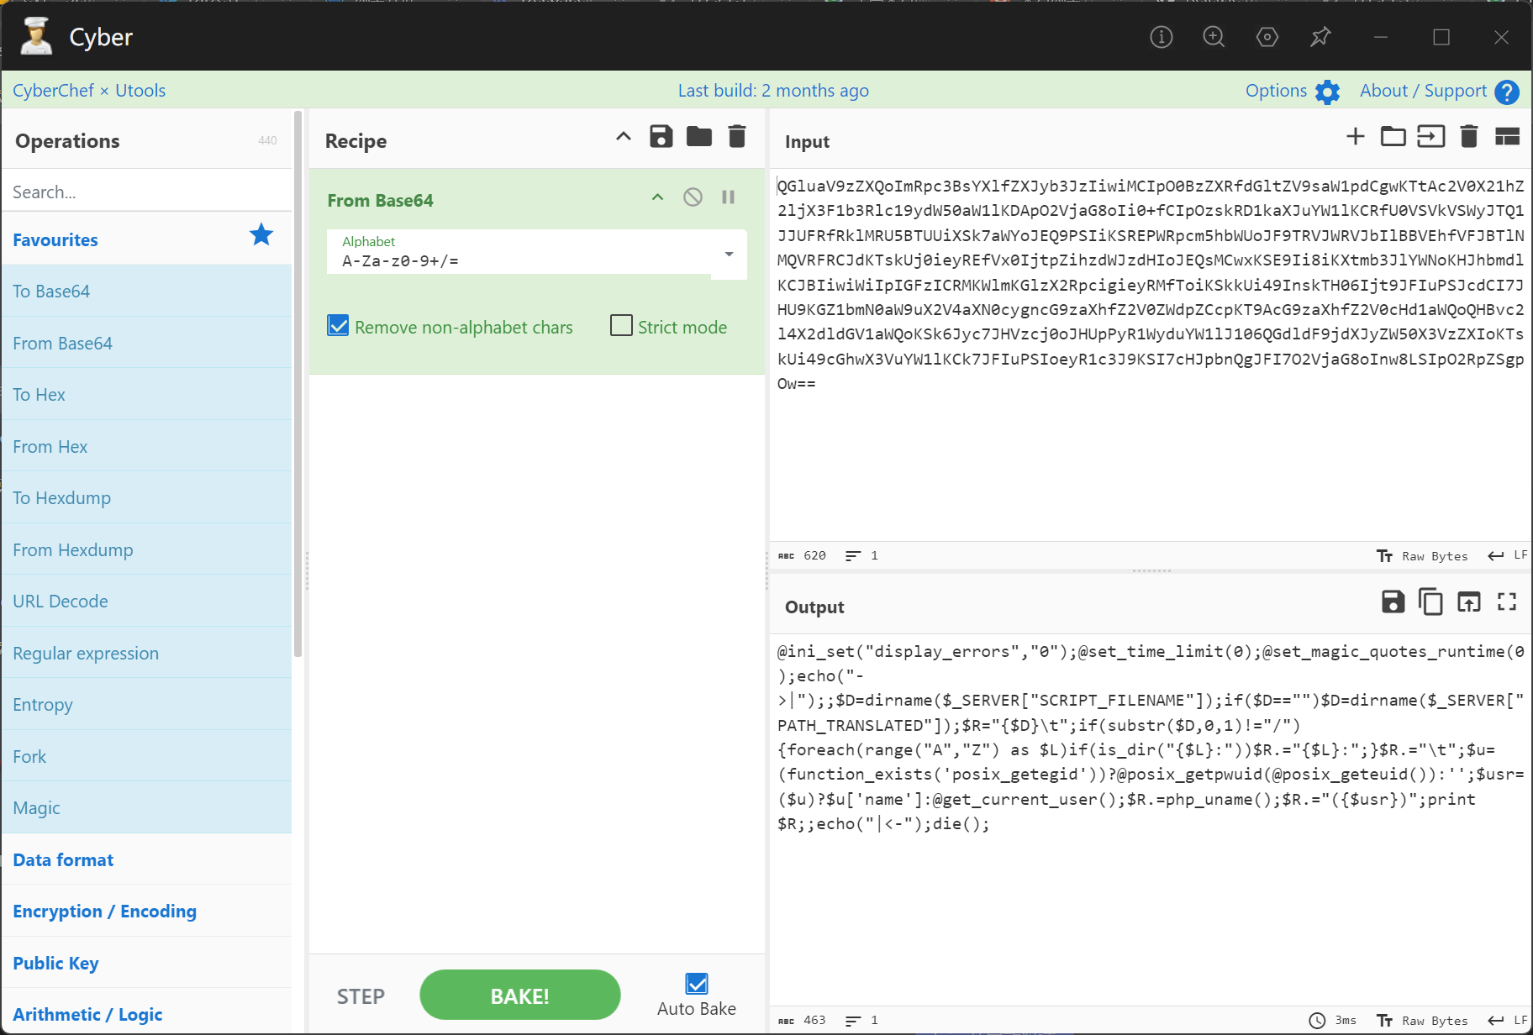Click the info icon in title bar
Image resolution: width=1533 pixels, height=1035 pixels.
coord(1162,37)
